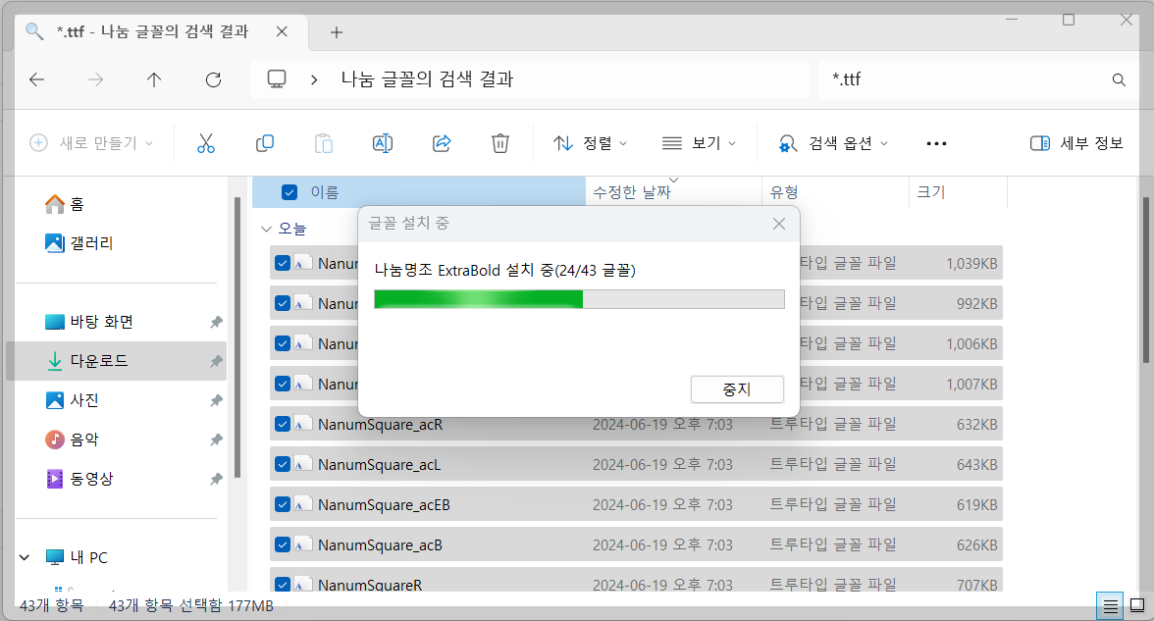Image resolution: width=1154 pixels, height=621 pixels.
Task: Open the Rename tool
Action: coord(383,143)
